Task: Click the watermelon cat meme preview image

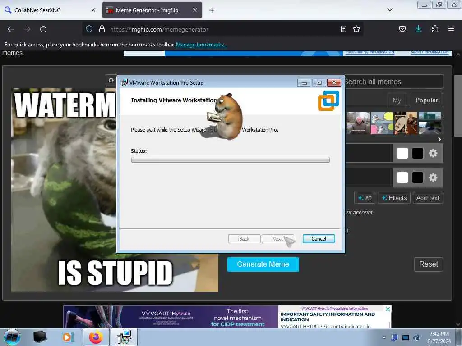Action: point(115,190)
